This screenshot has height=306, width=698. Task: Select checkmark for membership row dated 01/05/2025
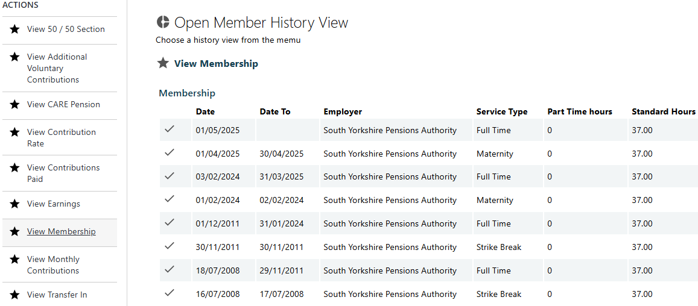pos(170,130)
